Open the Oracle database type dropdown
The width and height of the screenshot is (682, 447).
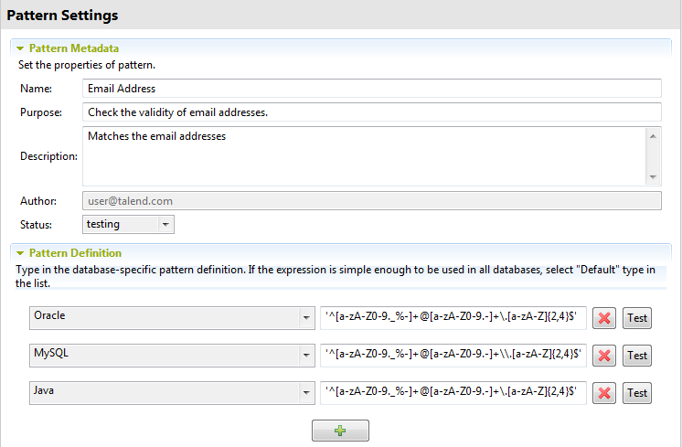coord(172,317)
